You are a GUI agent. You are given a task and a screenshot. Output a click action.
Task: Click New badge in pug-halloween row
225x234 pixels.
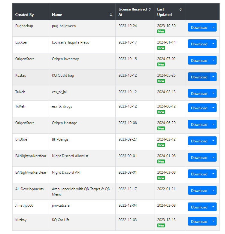161,32
